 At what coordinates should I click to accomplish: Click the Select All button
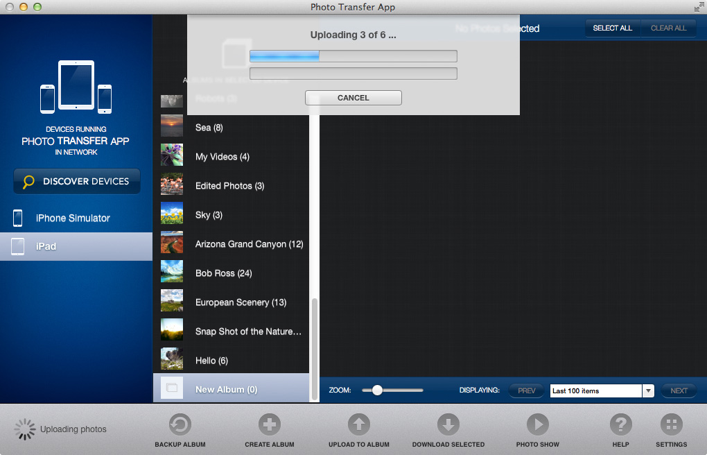[x=612, y=28]
